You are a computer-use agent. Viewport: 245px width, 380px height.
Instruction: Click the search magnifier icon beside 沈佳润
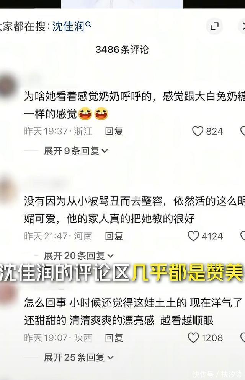coord(88,24)
